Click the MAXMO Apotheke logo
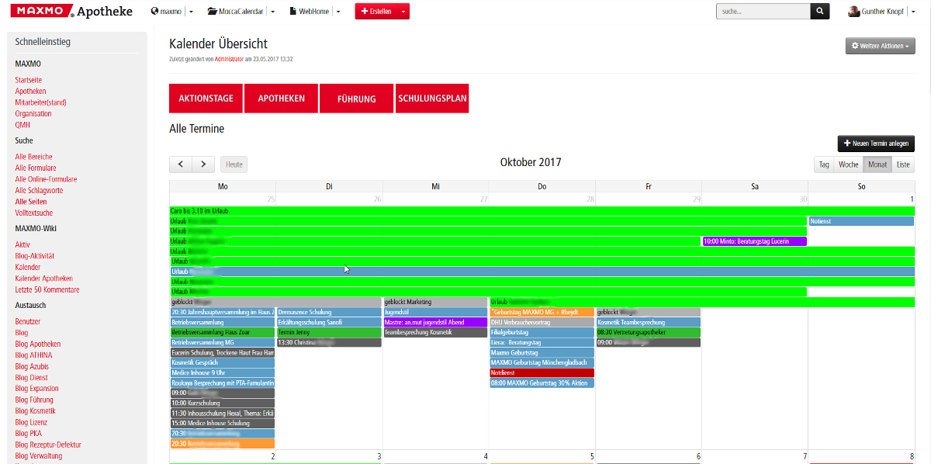931x464 pixels. pos(71,12)
